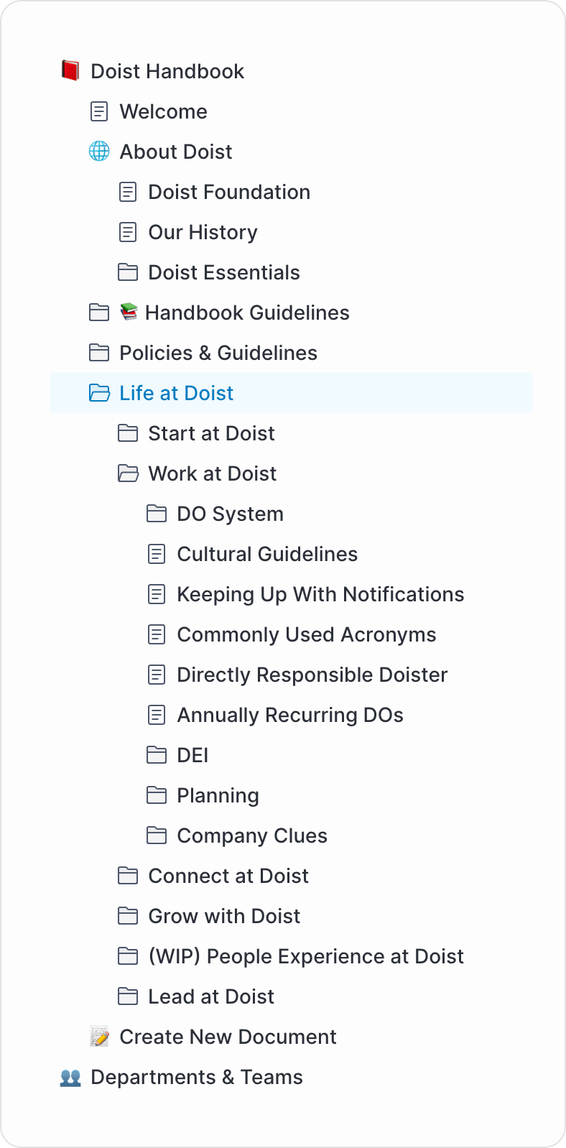Open Keeping Up With Notifications page
566x1148 pixels.
[x=320, y=594]
